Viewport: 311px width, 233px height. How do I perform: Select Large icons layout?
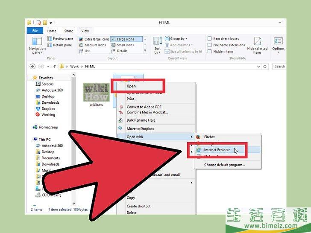[x=126, y=39]
